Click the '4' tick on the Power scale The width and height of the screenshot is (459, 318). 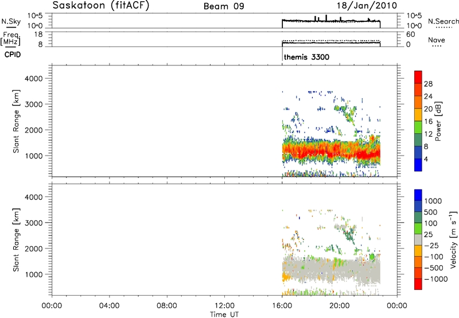(x=426, y=159)
